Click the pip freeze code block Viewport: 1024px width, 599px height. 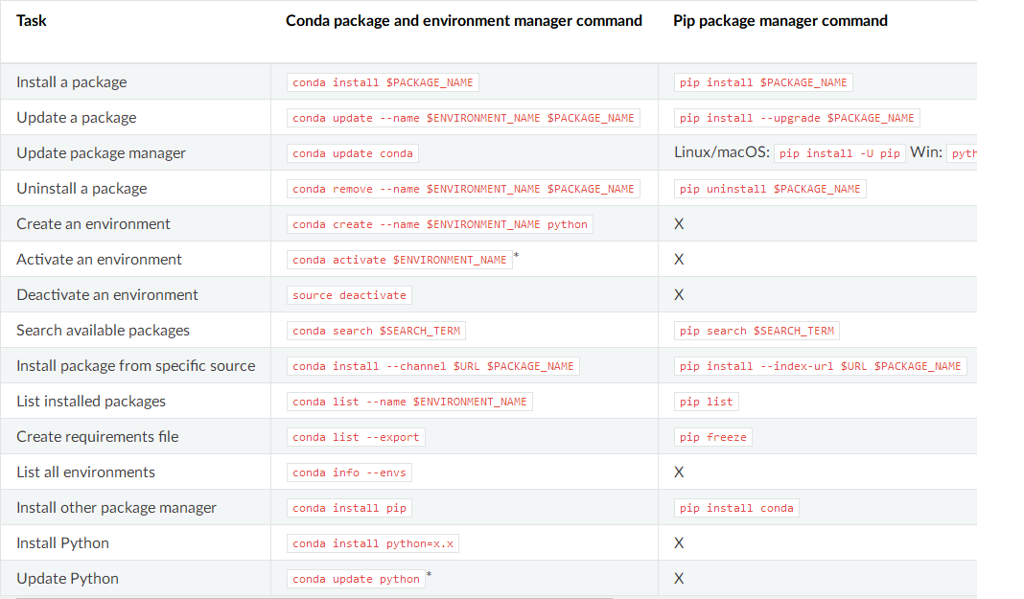712,436
